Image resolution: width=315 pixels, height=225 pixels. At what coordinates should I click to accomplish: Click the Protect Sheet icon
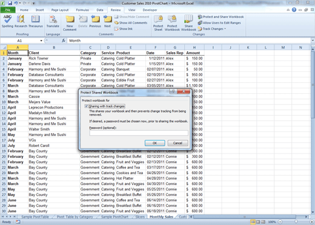(158, 23)
